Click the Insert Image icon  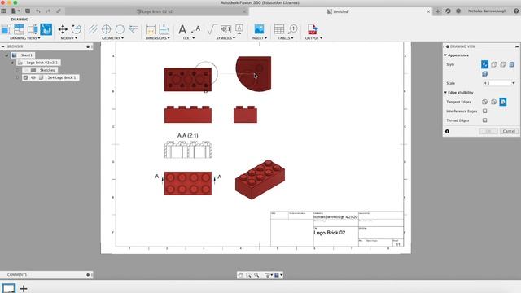click(259, 29)
